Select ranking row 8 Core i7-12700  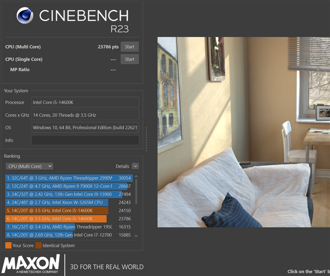click(69, 235)
